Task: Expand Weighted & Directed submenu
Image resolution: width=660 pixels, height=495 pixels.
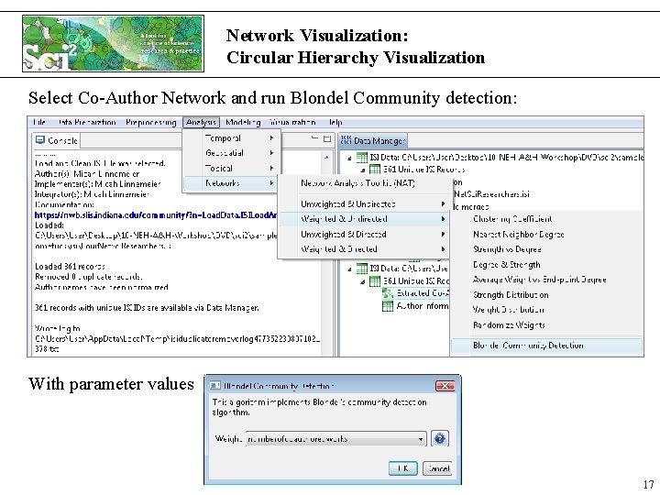Action: (x=364, y=249)
